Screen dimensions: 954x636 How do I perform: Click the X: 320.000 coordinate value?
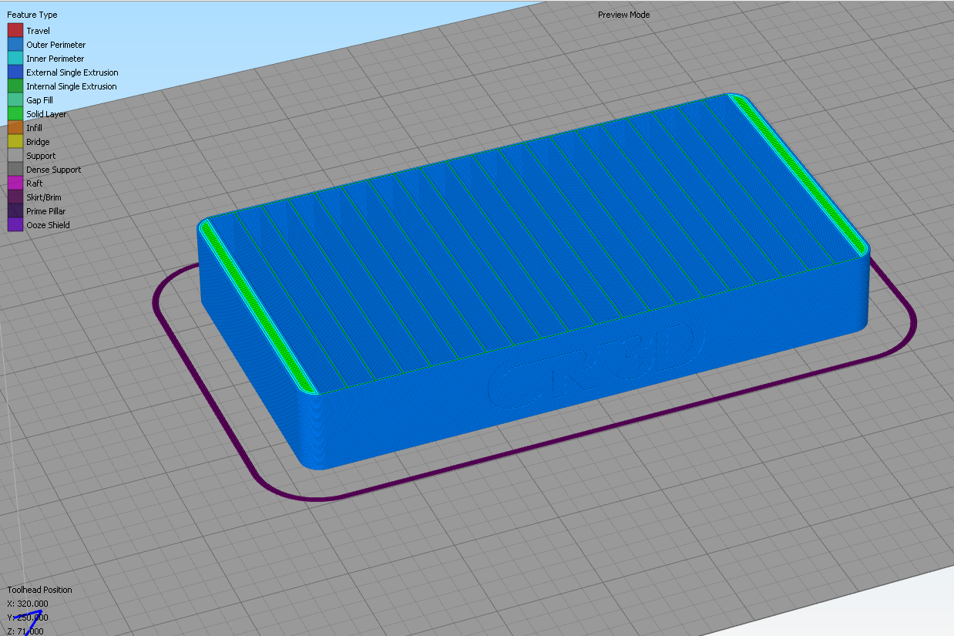tap(28, 604)
